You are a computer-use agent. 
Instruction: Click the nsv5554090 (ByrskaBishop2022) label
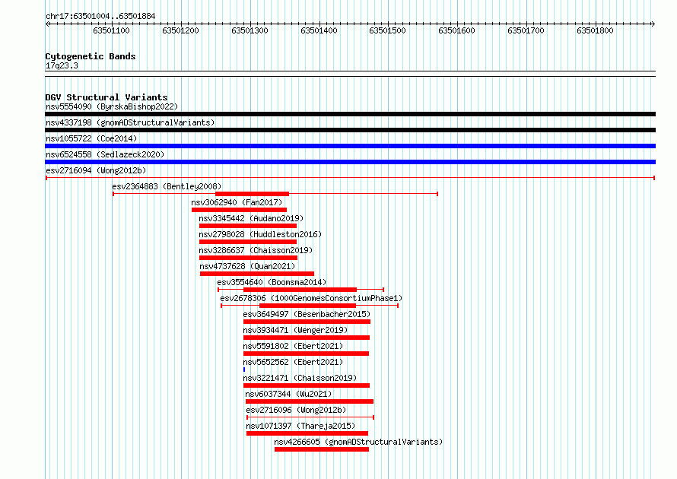click(x=112, y=106)
